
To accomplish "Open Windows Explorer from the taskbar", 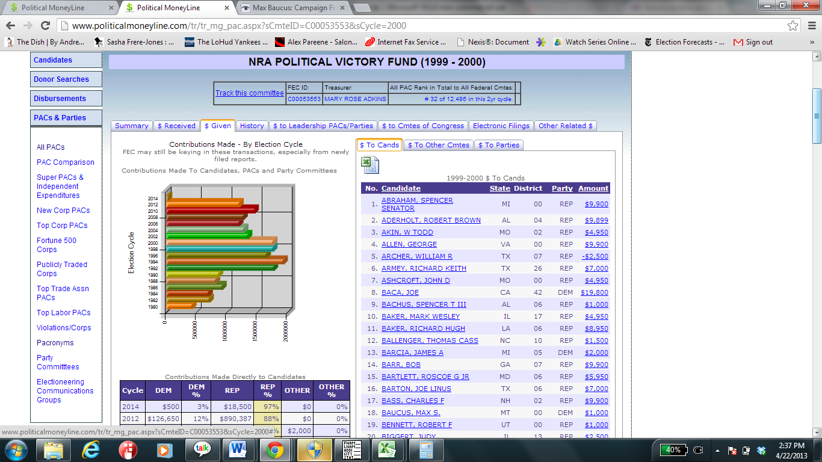I will click(54, 450).
